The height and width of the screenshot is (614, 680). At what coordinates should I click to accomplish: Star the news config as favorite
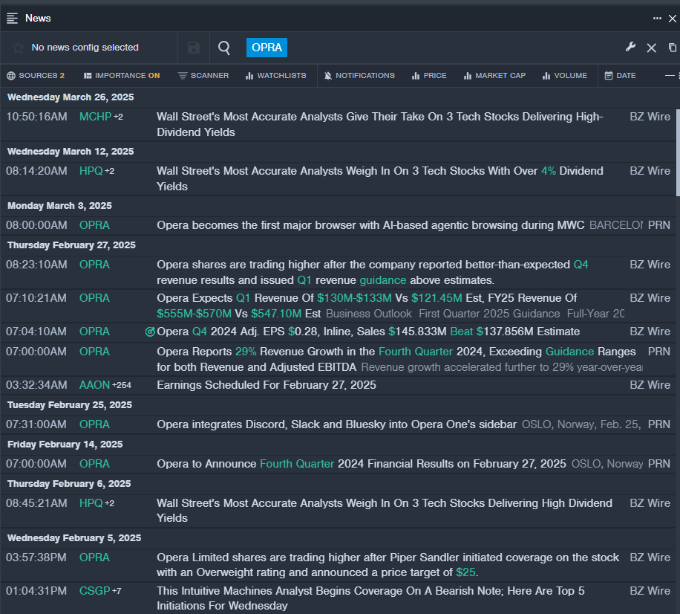pyautogui.click(x=18, y=48)
